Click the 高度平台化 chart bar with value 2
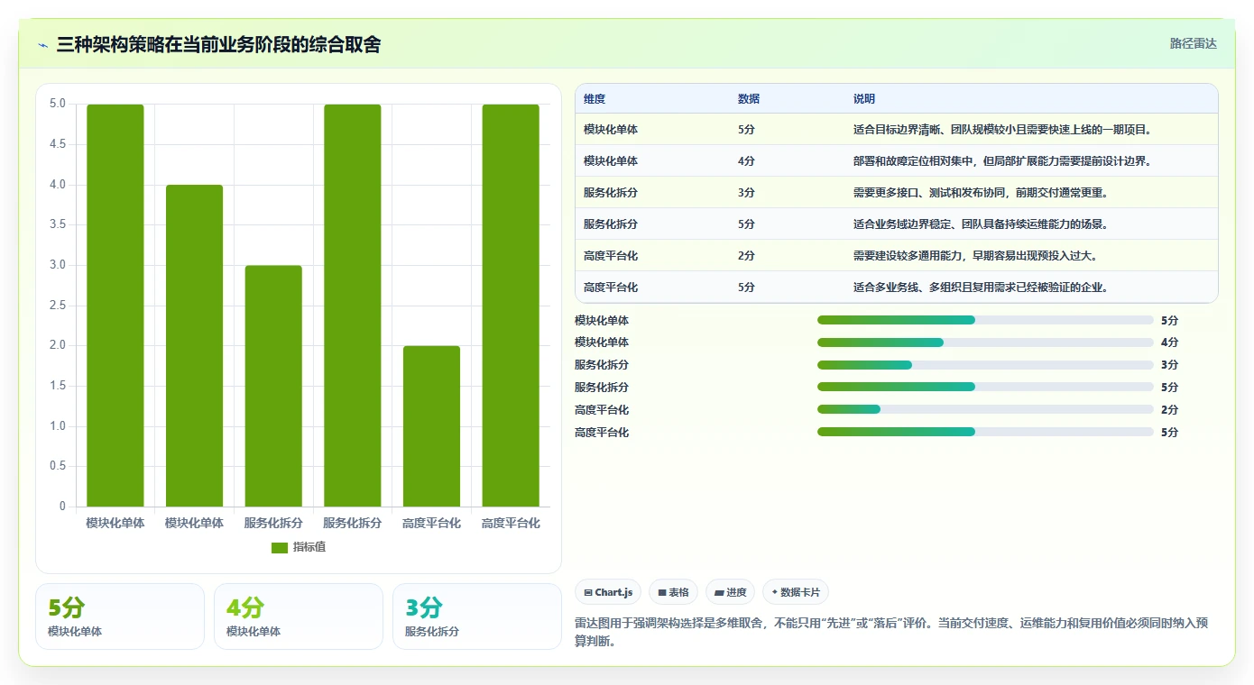The height and width of the screenshot is (685, 1254). click(x=431, y=426)
